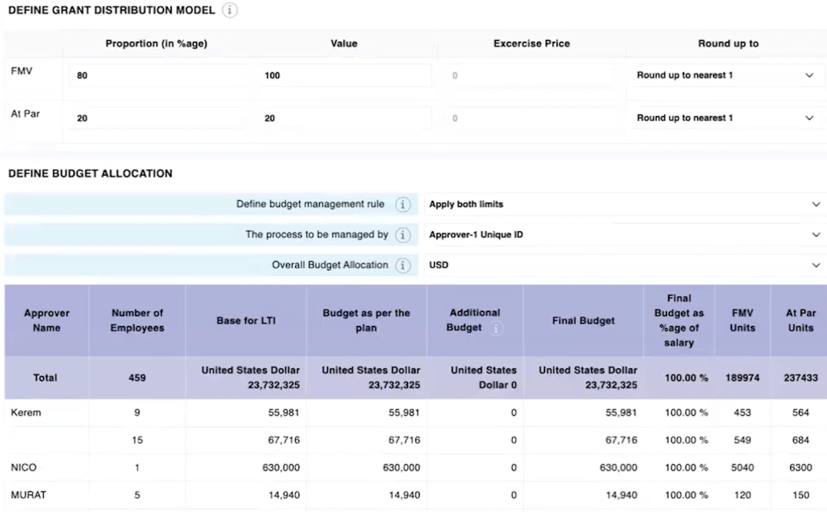The height and width of the screenshot is (512, 827).
Task: Click info icon for budget management rule
Action: pos(403,205)
